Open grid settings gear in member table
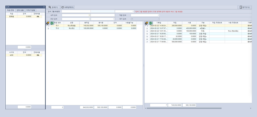Screen dimensions: 257x117 (48, 23)
